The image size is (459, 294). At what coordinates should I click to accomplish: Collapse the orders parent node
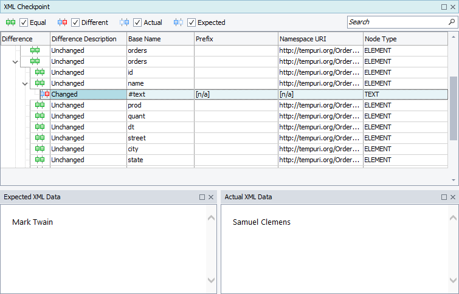tap(15, 61)
